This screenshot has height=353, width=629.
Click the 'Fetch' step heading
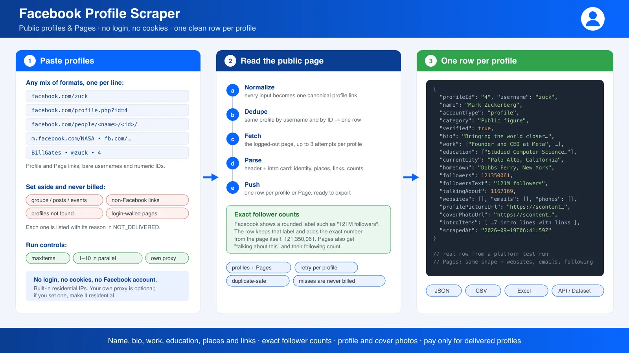(253, 136)
